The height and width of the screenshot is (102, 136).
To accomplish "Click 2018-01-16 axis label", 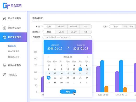I will pos(122,95).
